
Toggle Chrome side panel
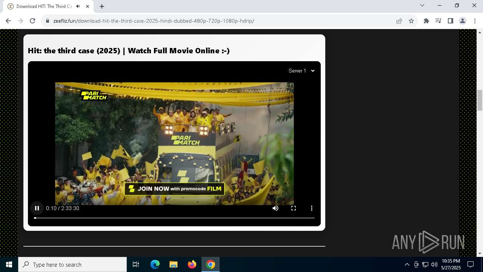point(451,21)
